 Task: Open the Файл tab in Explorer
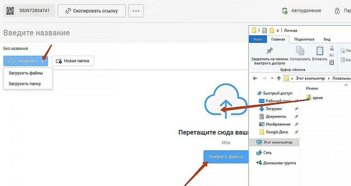click(x=258, y=39)
